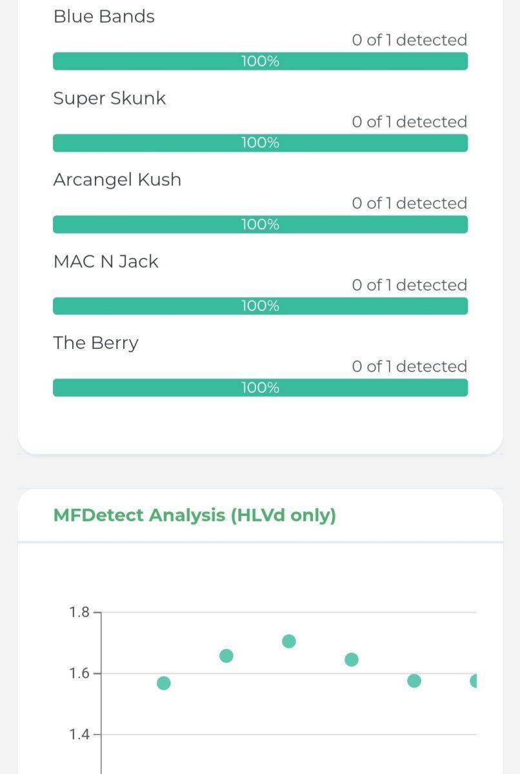
Task: Click the MAC N Jack 100% progress bar
Action: tap(260, 306)
